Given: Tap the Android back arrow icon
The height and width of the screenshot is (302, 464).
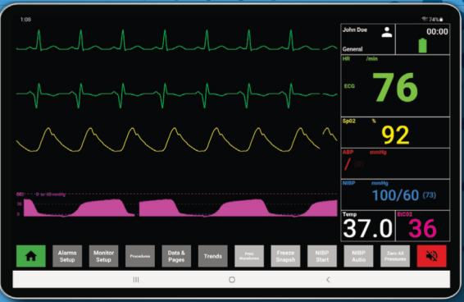Looking at the screenshot, I should 328,280.
